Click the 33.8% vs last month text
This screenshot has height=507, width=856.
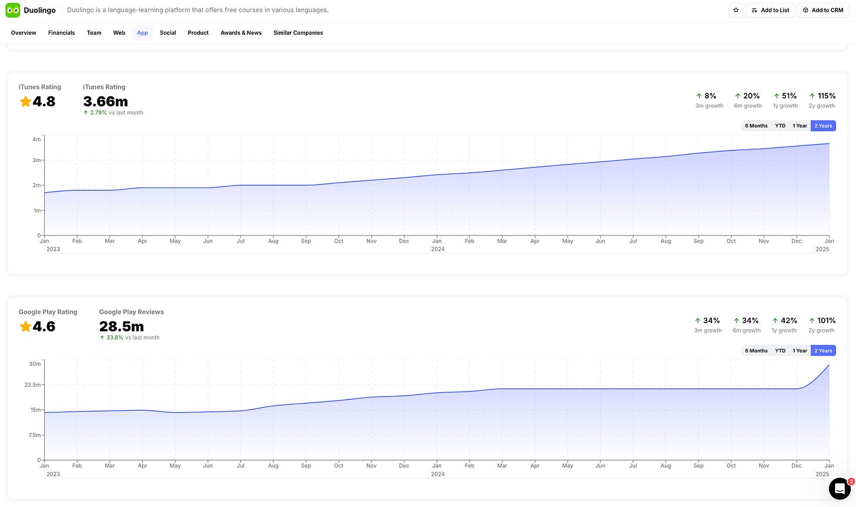pyautogui.click(x=129, y=338)
